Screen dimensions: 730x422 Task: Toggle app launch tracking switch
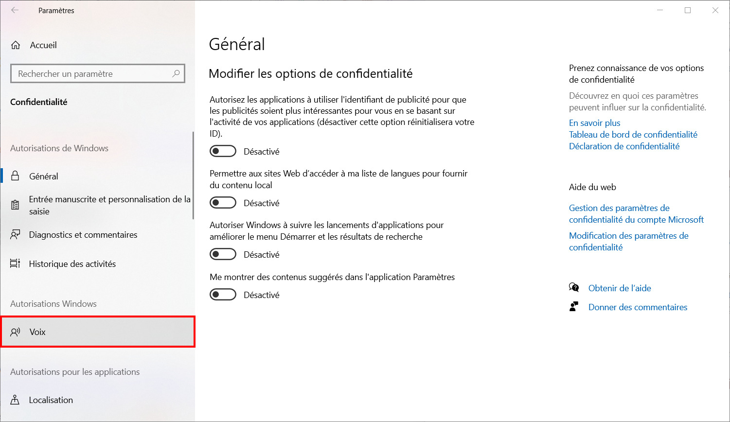coord(223,254)
